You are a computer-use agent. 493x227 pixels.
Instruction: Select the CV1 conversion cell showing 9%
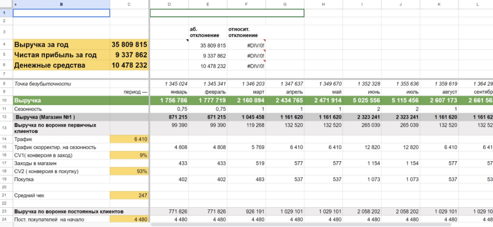[x=129, y=155]
